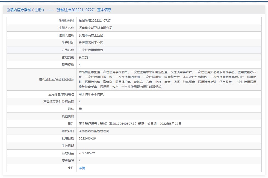This screenshot has height=178, width=268.
Task: Select the expiry date 2027-05-21
Action: pos(87,153)
